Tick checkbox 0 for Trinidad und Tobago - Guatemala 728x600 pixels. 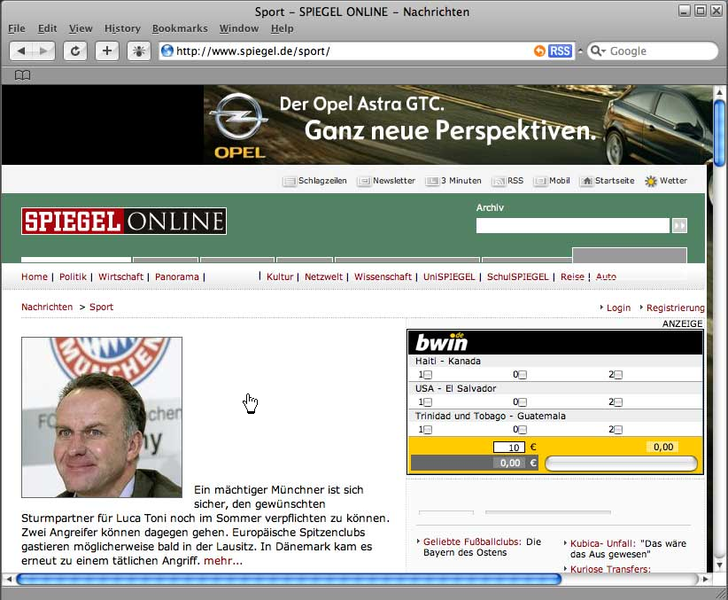(x=523, y=430)
